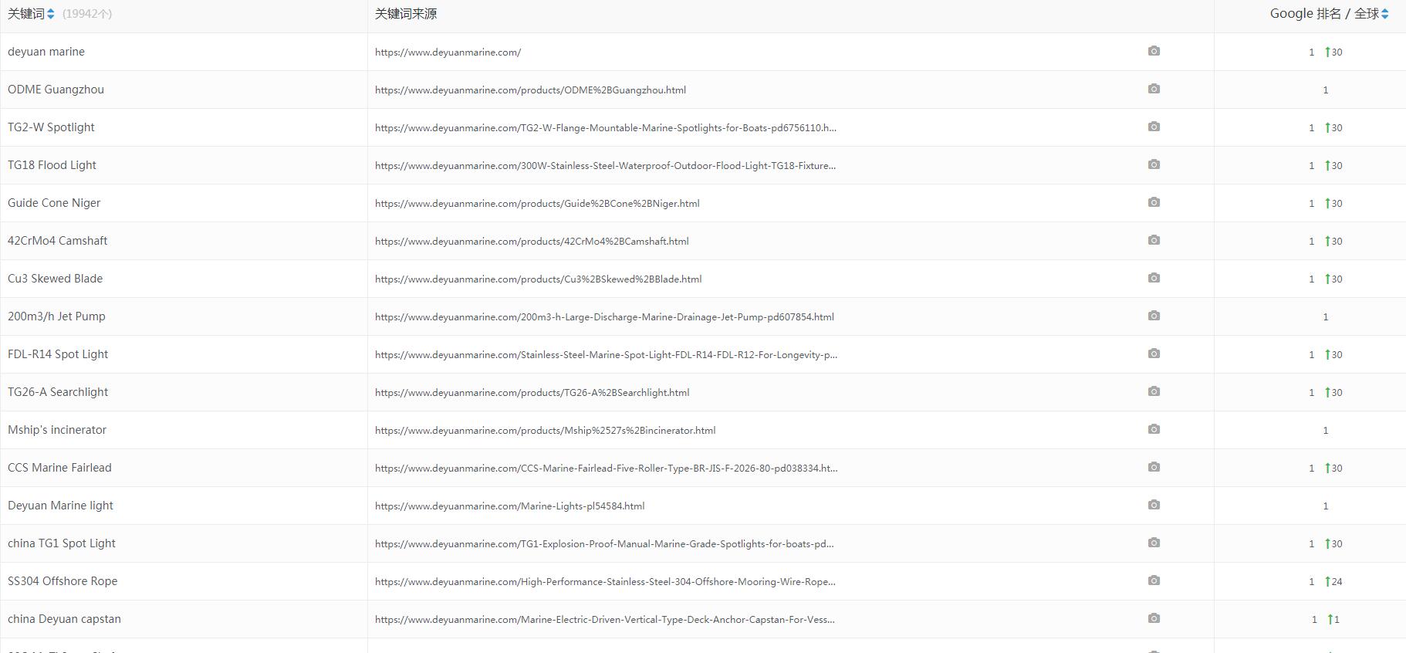This screenshot has width=1406, height=653.
Task: Open camera icon for SS304 Offshore Rope
Action: pyautogui.click(x=1154, y=580)
